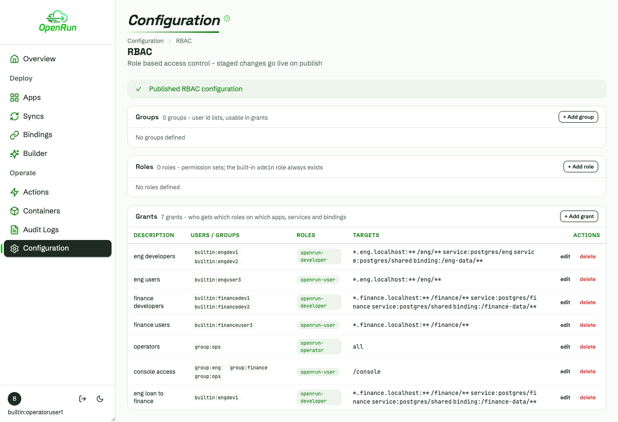This screenshot has height=422, width=618.
Task: Click the group:finance tag in console access row
Action: (249, 368)
